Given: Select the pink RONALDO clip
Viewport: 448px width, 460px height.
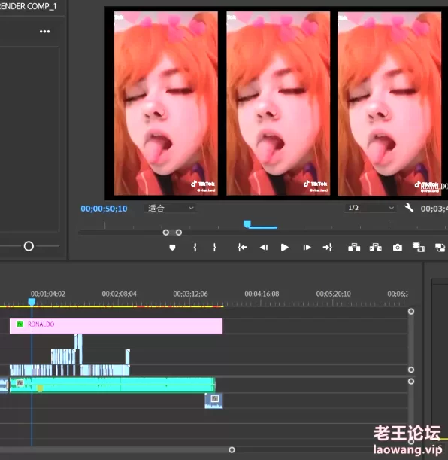Looking at the screenshot, I should [116, 326].
